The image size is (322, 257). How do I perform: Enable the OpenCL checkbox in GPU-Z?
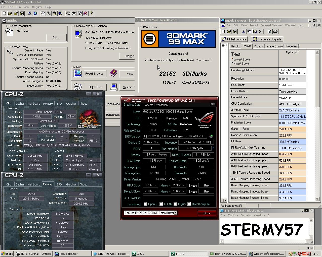145,204
